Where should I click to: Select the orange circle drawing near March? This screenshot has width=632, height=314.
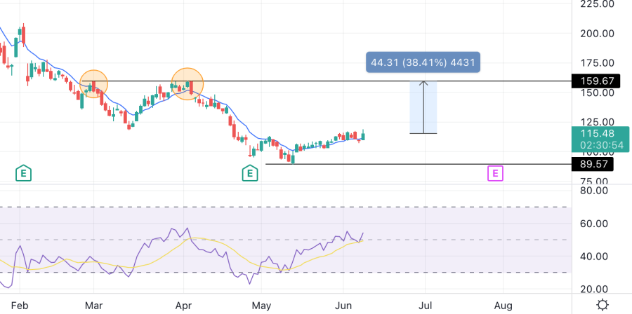click(x=93, y=84)
